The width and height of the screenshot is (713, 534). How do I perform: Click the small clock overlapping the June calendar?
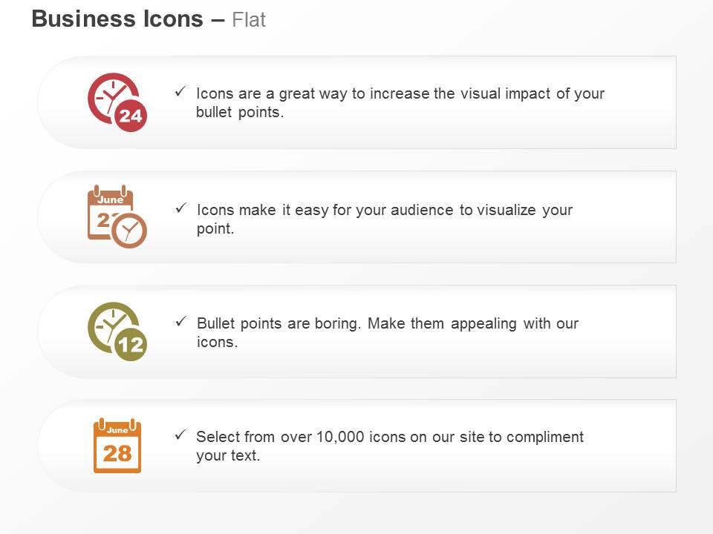129,230
